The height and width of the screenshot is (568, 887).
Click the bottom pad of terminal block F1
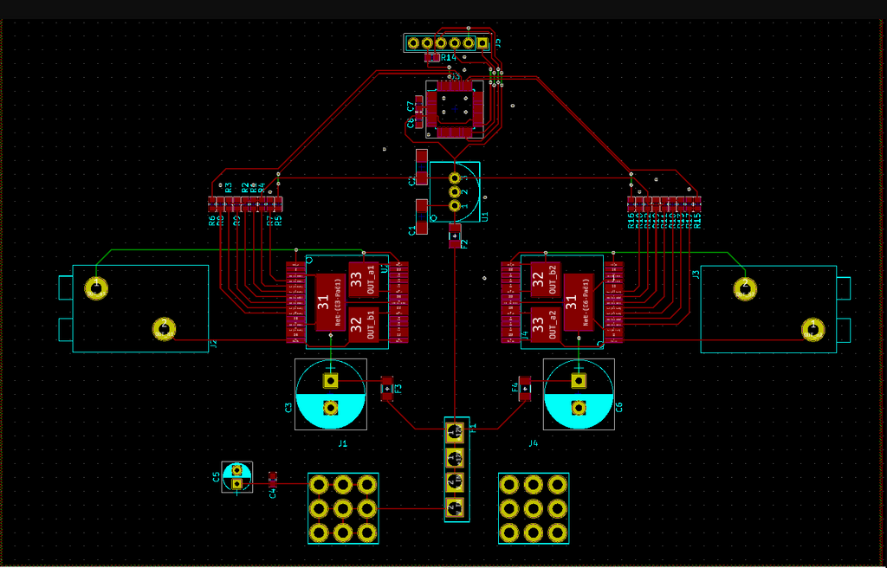[x=455, y=507]
